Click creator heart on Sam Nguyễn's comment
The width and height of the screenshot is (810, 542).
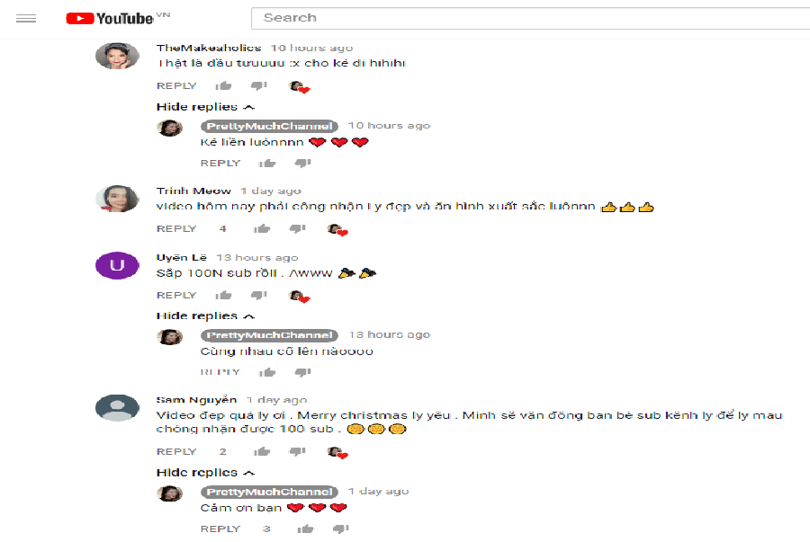[337, 453]
